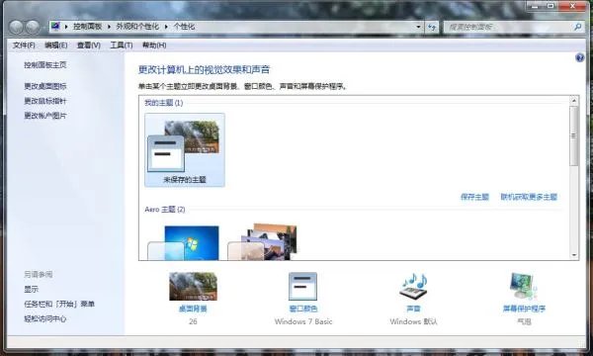The image size is (593, 356).
Task: Go to 控制面板主页 link
Action: (x=45, y=65)
